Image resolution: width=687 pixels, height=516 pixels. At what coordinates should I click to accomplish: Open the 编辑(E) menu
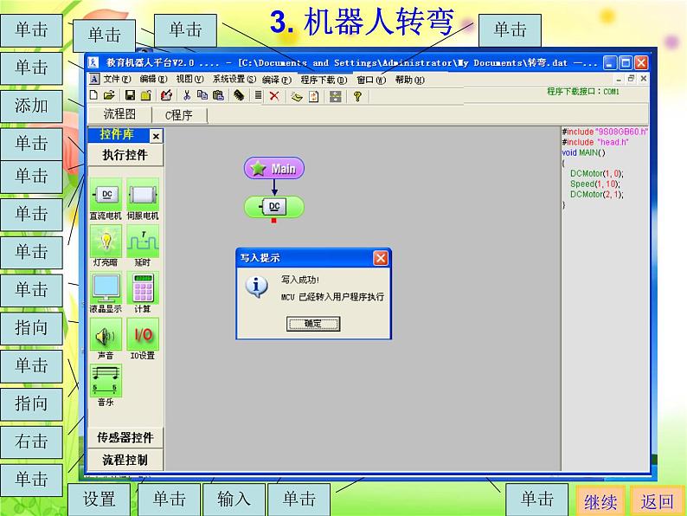(153, 80)
